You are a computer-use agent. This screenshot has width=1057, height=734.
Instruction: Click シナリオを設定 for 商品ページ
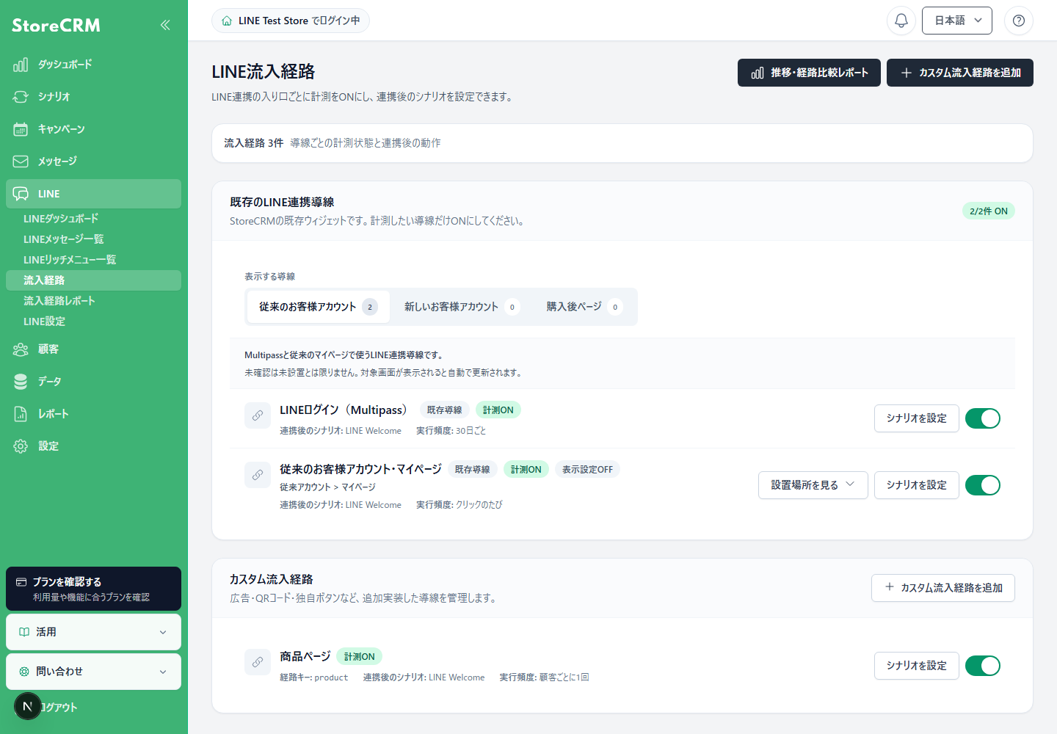[917, 666]
